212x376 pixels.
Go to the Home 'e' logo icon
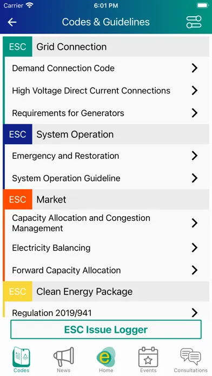click(106, 357)
